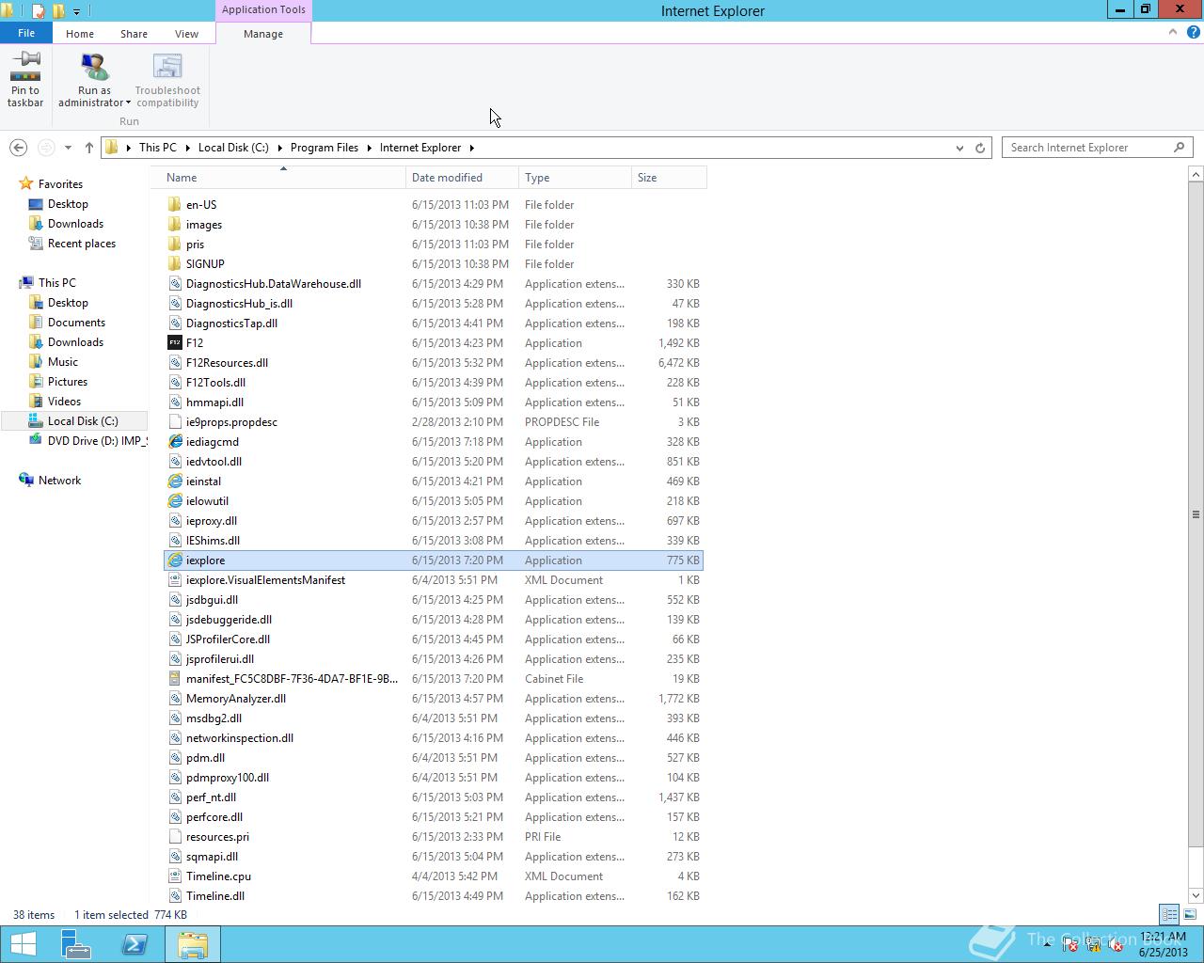Select Music in the navigation pane

pos(63,362)
